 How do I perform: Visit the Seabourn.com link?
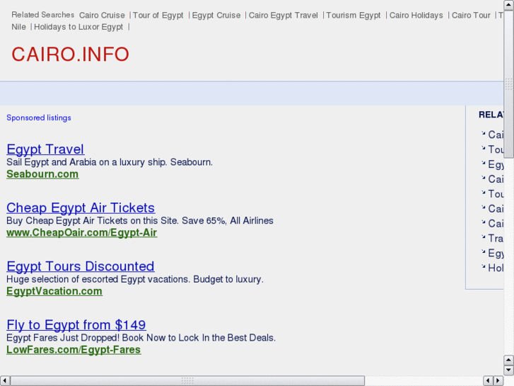(42, 174)
